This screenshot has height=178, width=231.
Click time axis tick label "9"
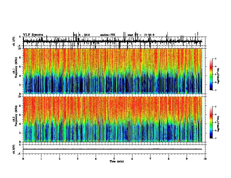(187, 159)
